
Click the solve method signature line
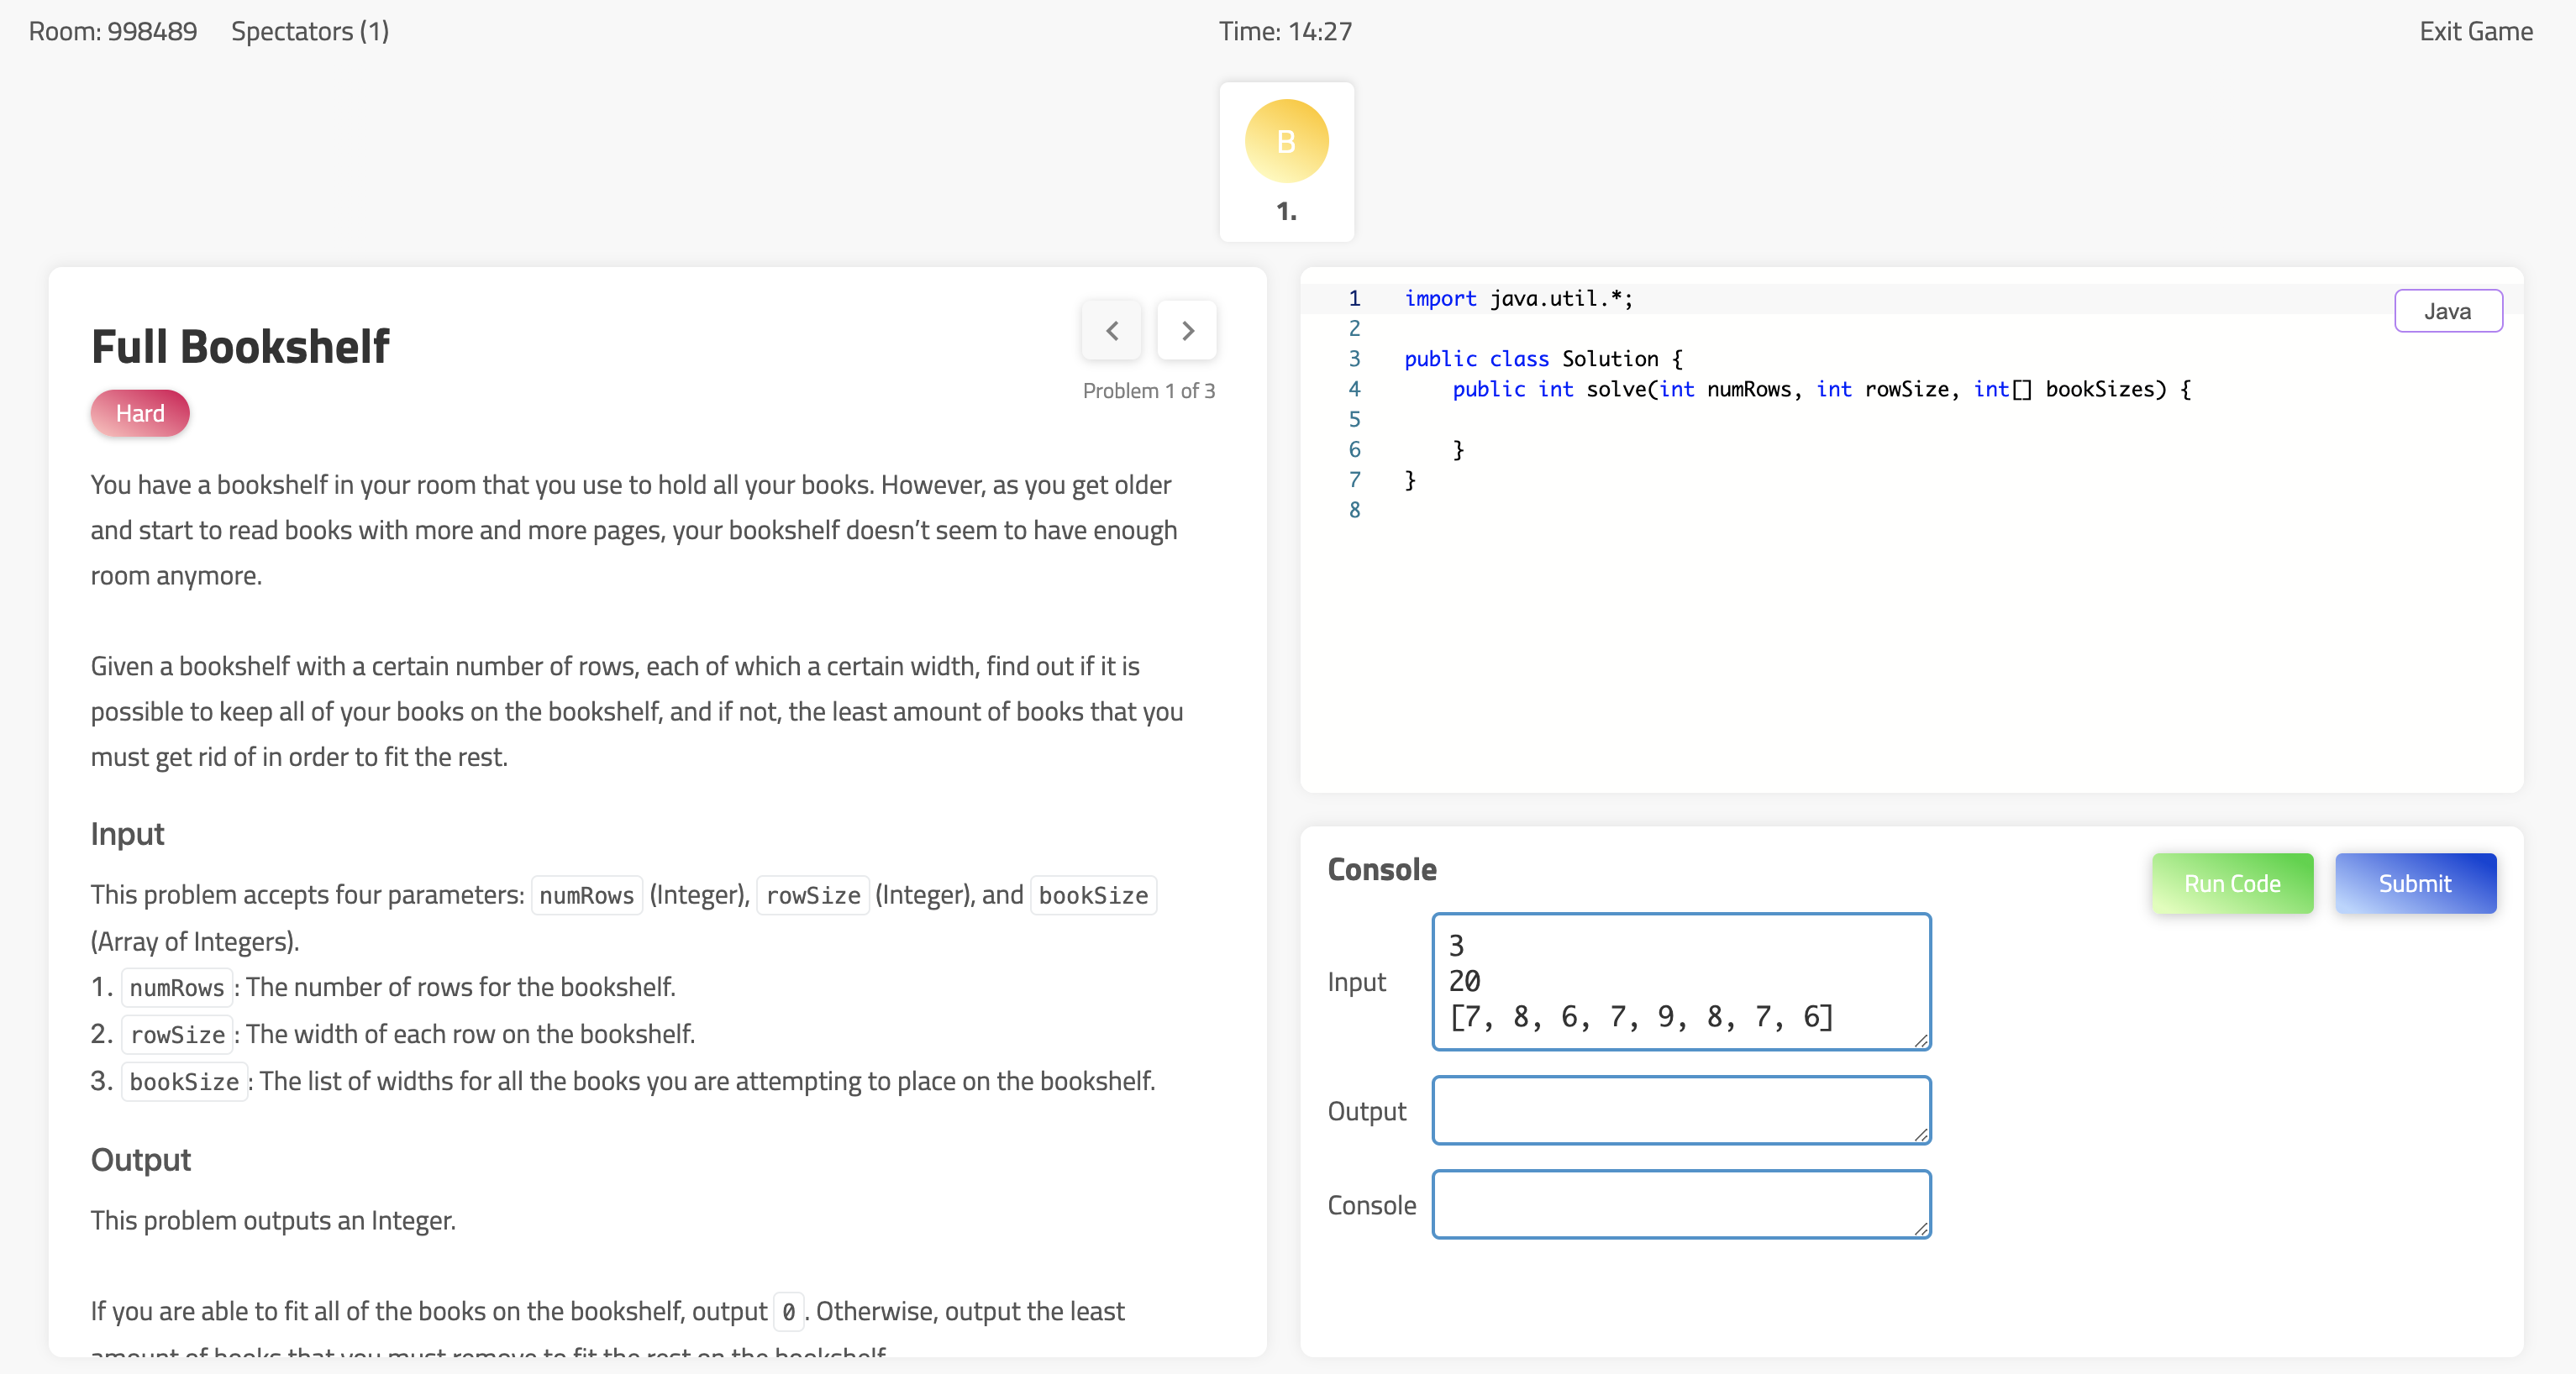point(1820,390)
